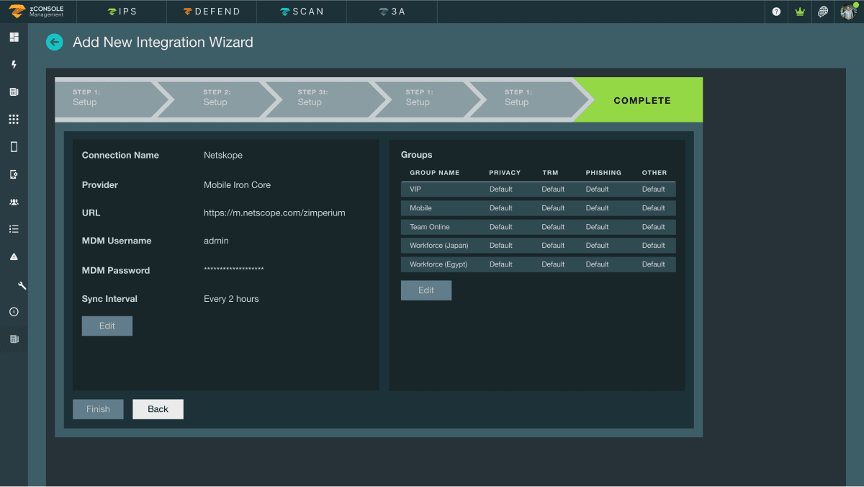Select the dashboard grid icon in sidebar
This screenshot has height=487, width=864.
13,37
